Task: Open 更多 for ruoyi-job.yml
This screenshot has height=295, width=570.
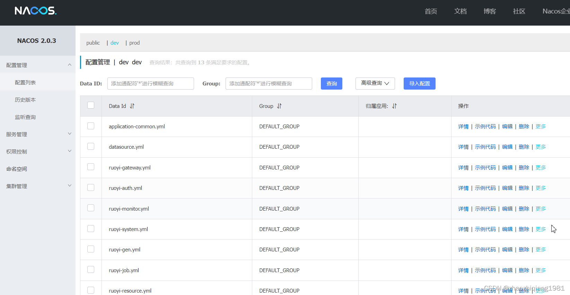Action: 541,270
